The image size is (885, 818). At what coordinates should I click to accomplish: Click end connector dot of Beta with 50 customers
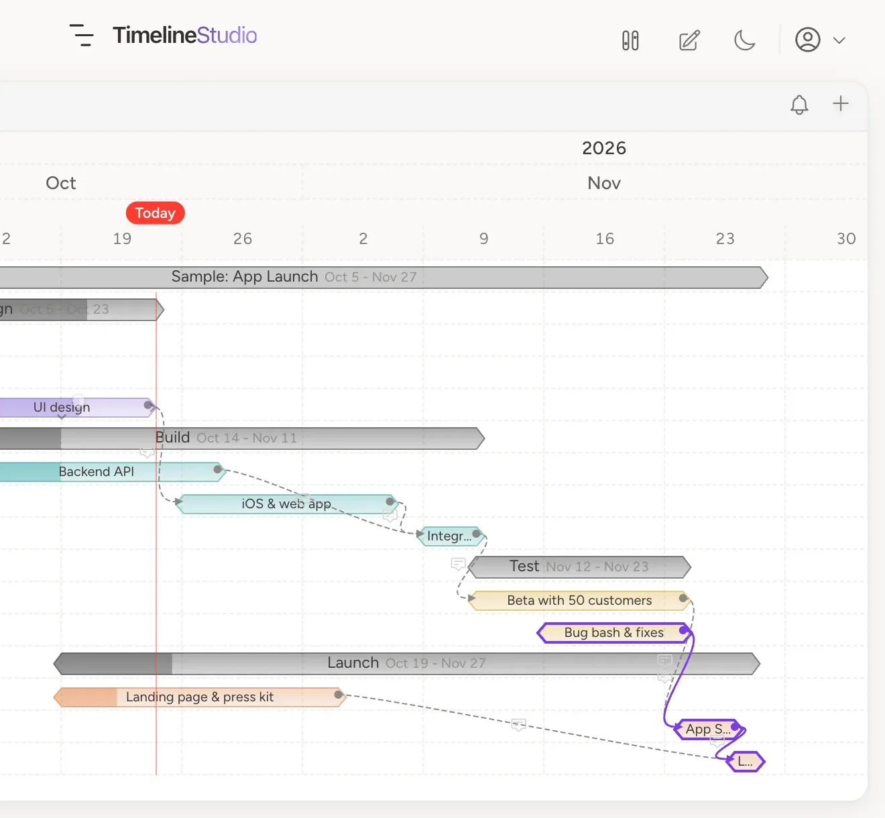tap(683, 598)
